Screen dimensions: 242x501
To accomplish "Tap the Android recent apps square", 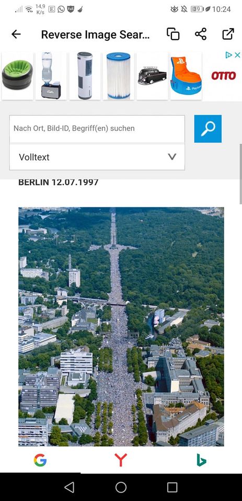I will [x=172, y=487].
